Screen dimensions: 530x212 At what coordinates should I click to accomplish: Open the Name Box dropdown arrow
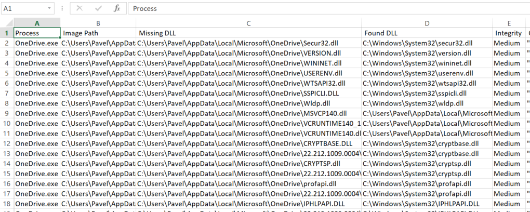click(50, 8)
